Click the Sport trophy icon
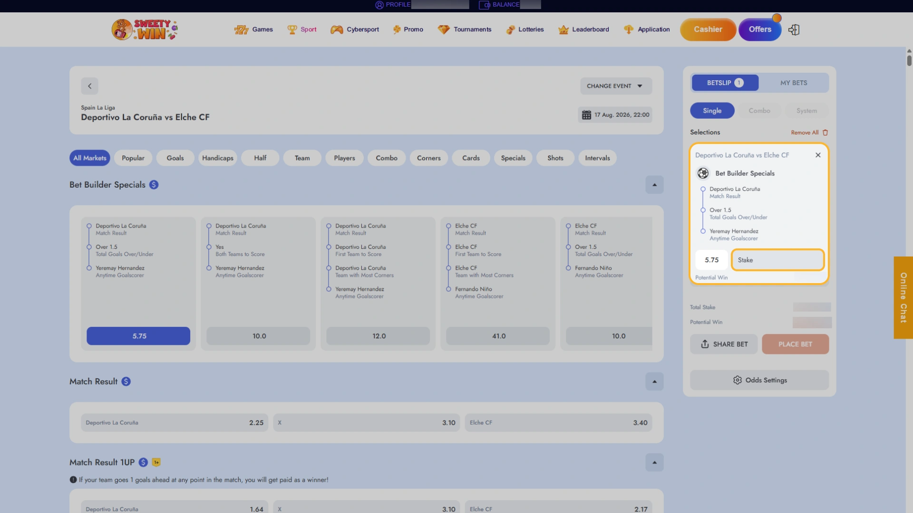This screenshot has width=913, height=513. point(292,29)
